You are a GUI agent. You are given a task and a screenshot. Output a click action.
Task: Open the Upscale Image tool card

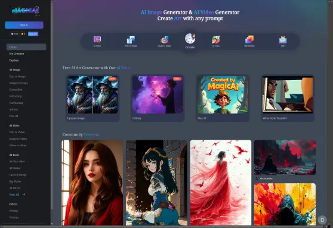pyautogui.click(x=92, y=98)
